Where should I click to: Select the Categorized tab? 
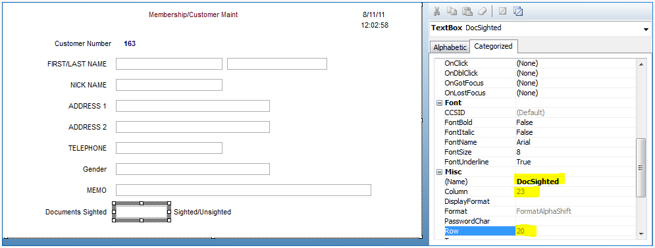pyautogui.click(x=493, y=46)
